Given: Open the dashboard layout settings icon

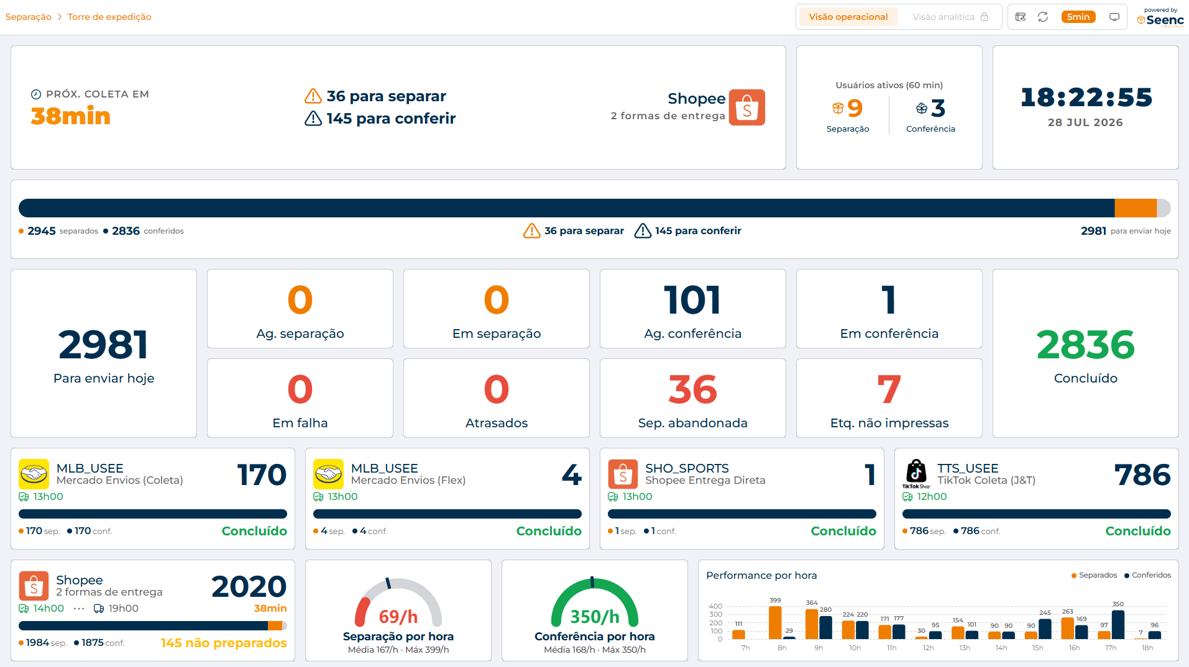Looking at the screenshot, I should [1021, 17].
